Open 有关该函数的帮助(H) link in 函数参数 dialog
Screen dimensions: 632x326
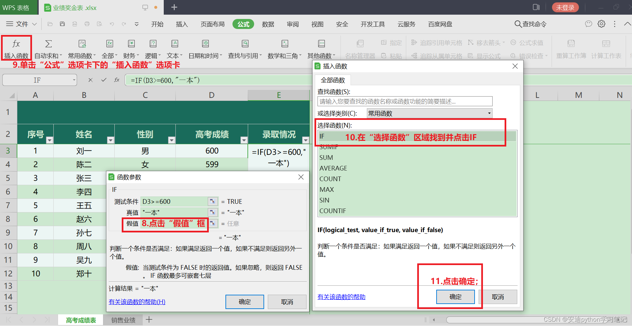(x=137, y=302)
